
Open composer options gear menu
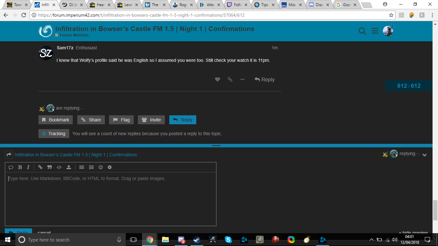point(110,167)
